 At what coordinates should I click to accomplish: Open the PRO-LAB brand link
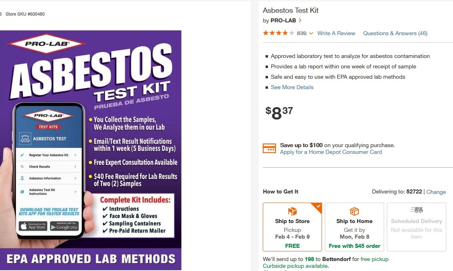(x=283, y=20)
